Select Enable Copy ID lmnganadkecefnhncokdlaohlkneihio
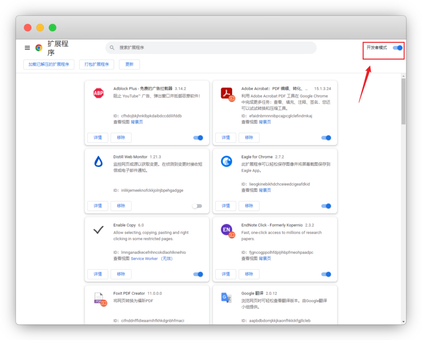422x340 pixels. [x=154, y=252]
